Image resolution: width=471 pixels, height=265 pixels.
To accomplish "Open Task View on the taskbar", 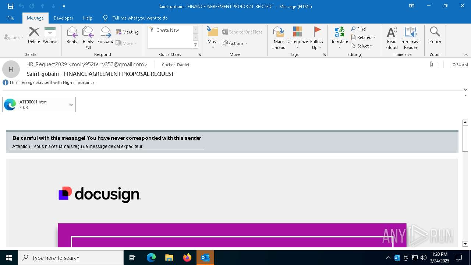I will click(132, 258).
